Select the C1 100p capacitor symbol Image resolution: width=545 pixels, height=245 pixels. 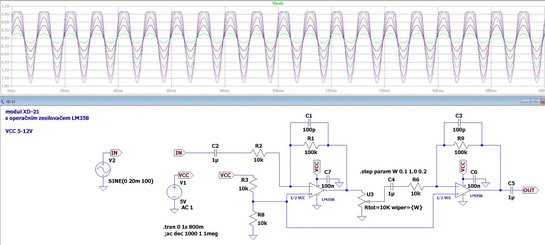(309, 123)
